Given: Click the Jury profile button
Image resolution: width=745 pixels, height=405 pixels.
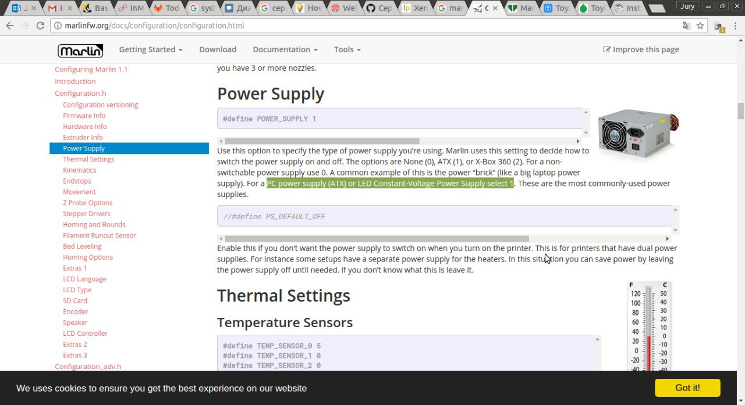Looking at the screenshot, I should click(688, 6).
